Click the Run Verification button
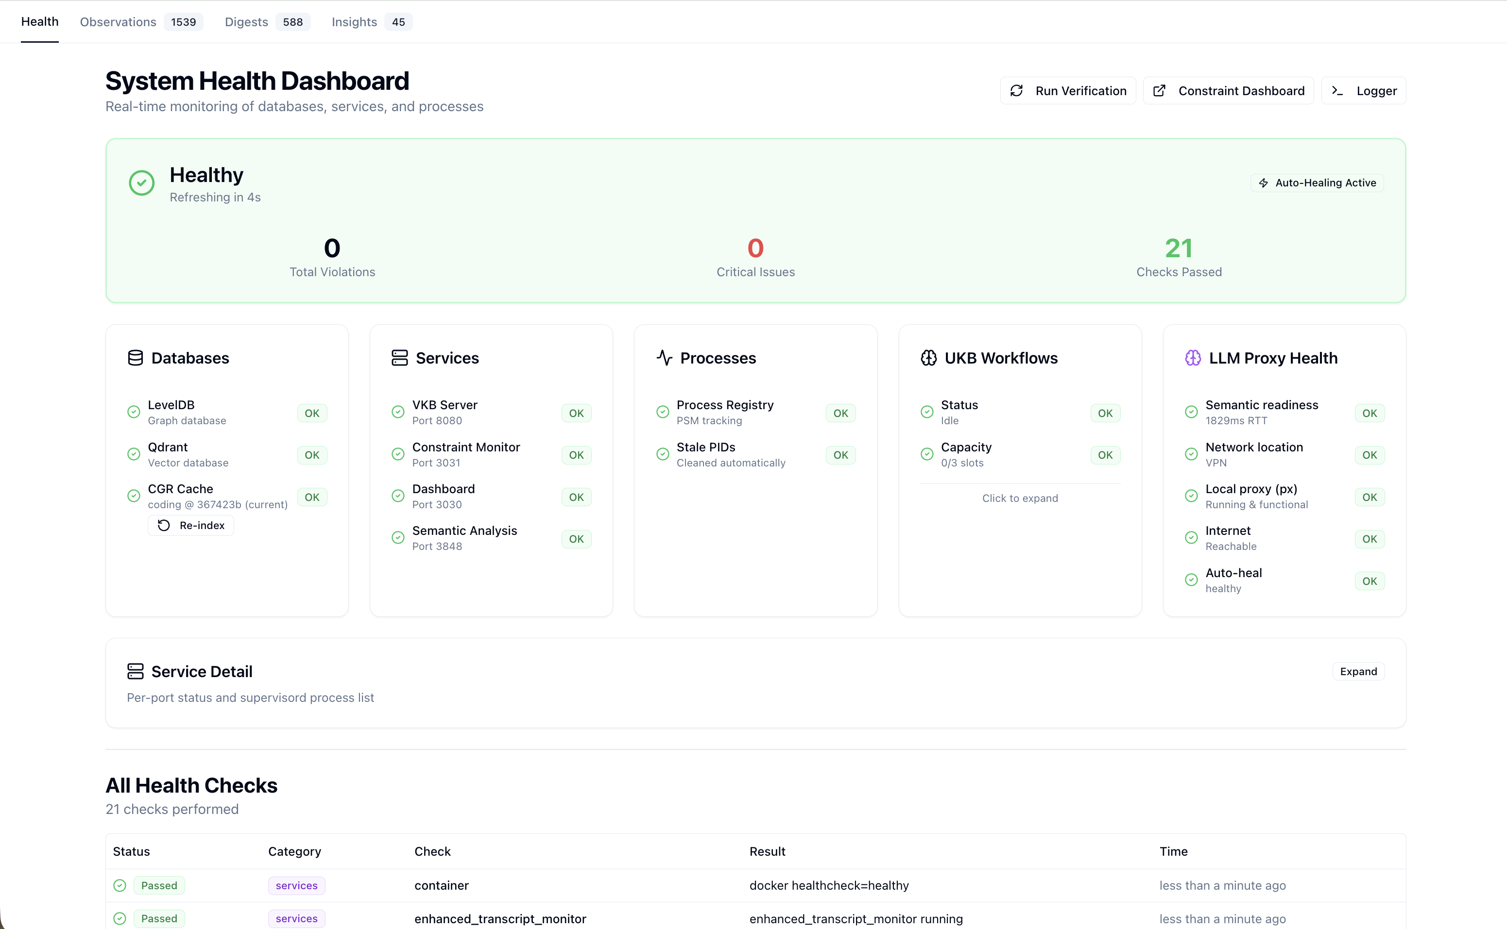The image size is (1507, 929). point(1068,91)
